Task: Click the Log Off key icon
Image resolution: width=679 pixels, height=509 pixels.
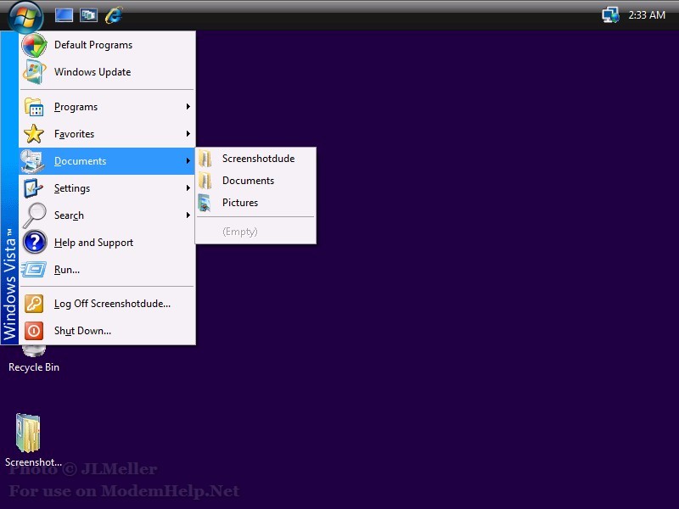Action: pos(34,304)
